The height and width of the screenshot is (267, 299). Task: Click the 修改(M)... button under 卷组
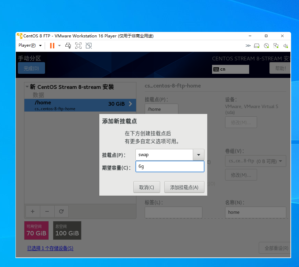[x=241, y=175]
